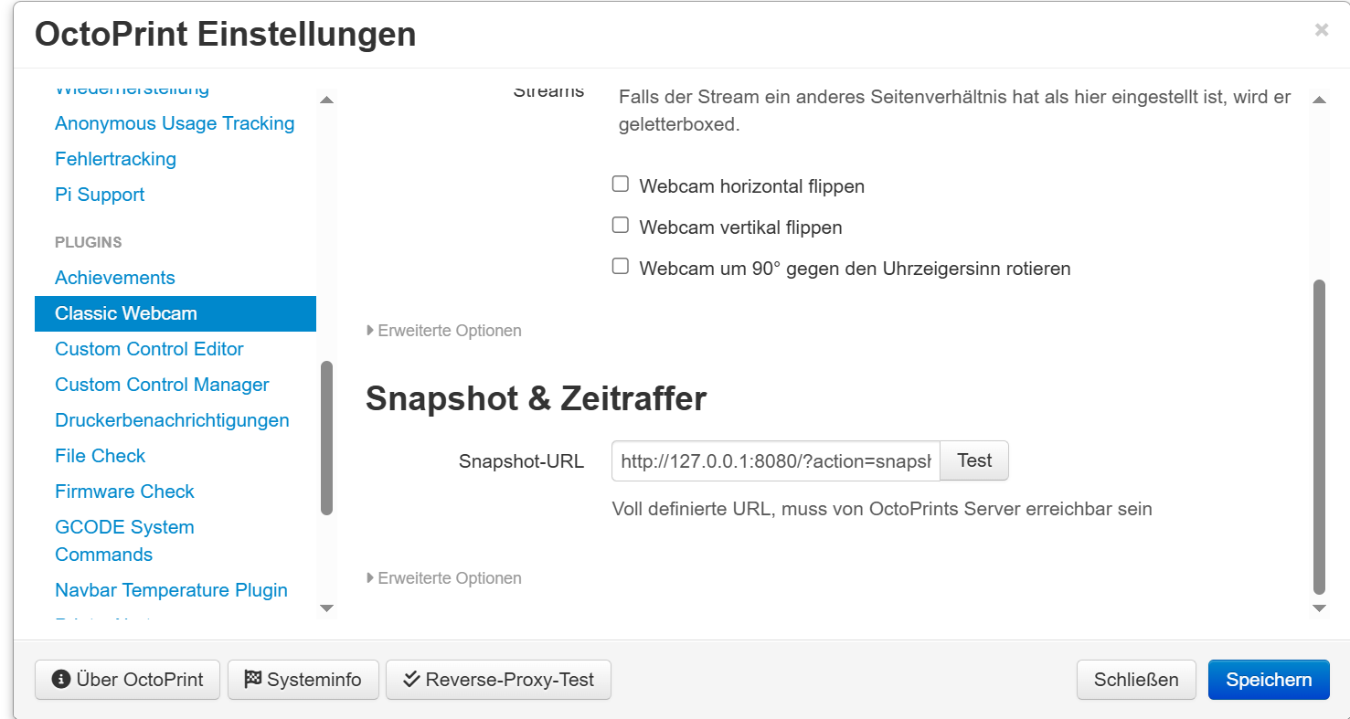This screenshot has width=1350, height=719.
Task: Check Webcam um 90° rotieren option
Action: click(621, 267)
